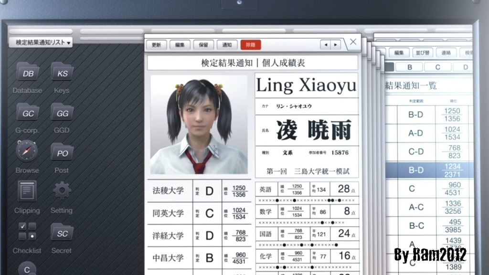Click the 英語 subject label
The height and width of the screenshot is (275, 489).
point(266,189)
